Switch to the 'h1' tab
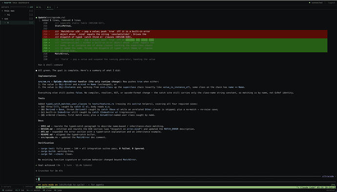Image resolution: width=337 pixels, height=192 pixels. click(39, 7)
